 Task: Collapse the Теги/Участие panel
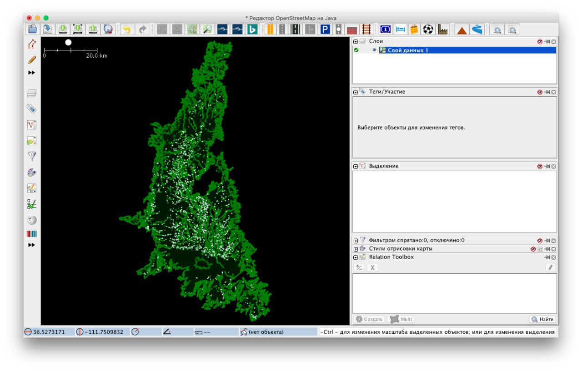[356, 92]
